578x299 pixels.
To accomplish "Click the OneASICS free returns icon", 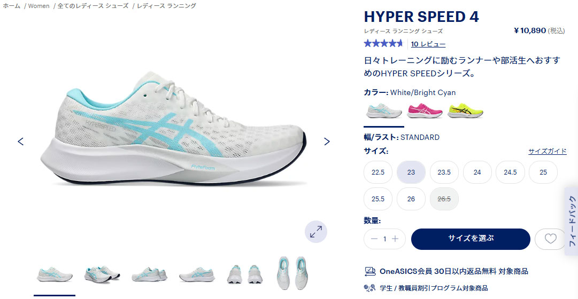I will pos(369,271).
